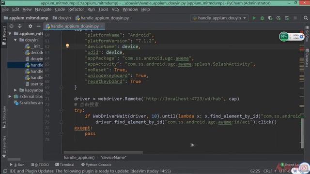310x174 pixels.
Task: Collapse all nodes in Project panel
Action: click(x=20, y=26)
